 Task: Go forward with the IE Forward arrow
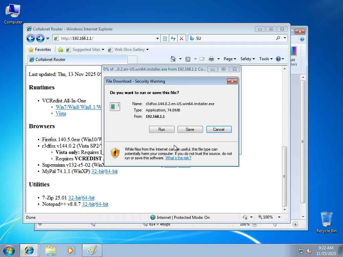[x=40, y=38]
